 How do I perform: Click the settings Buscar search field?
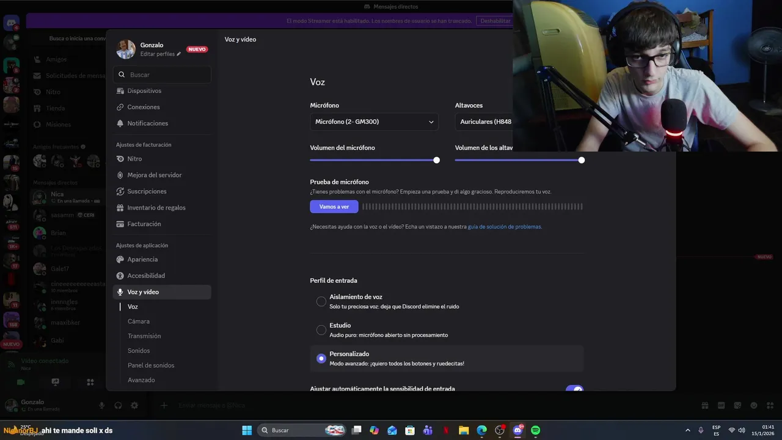162,75
